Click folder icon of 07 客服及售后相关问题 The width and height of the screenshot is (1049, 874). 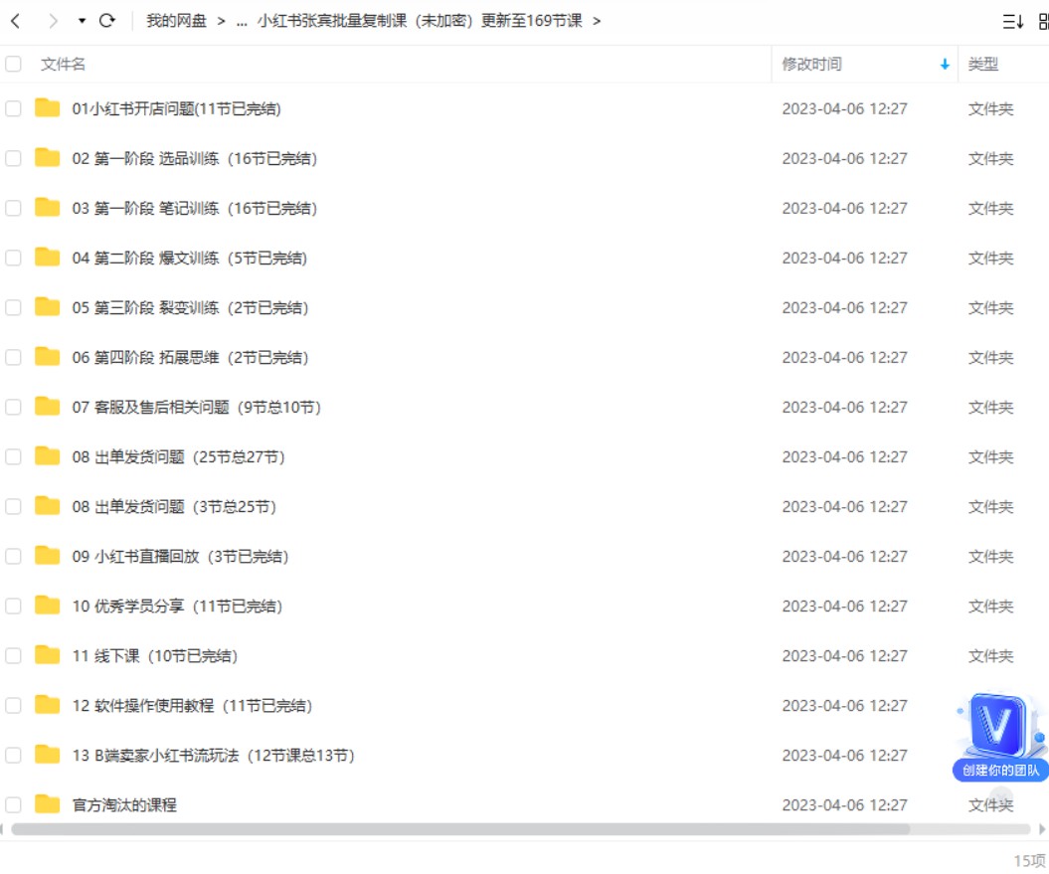[x=48, y=407]
